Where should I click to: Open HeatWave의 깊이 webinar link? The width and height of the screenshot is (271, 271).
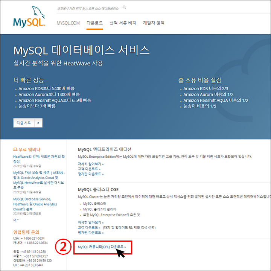(x=39, y=159)
